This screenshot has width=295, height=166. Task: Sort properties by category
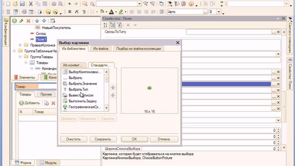coord(112,25)
